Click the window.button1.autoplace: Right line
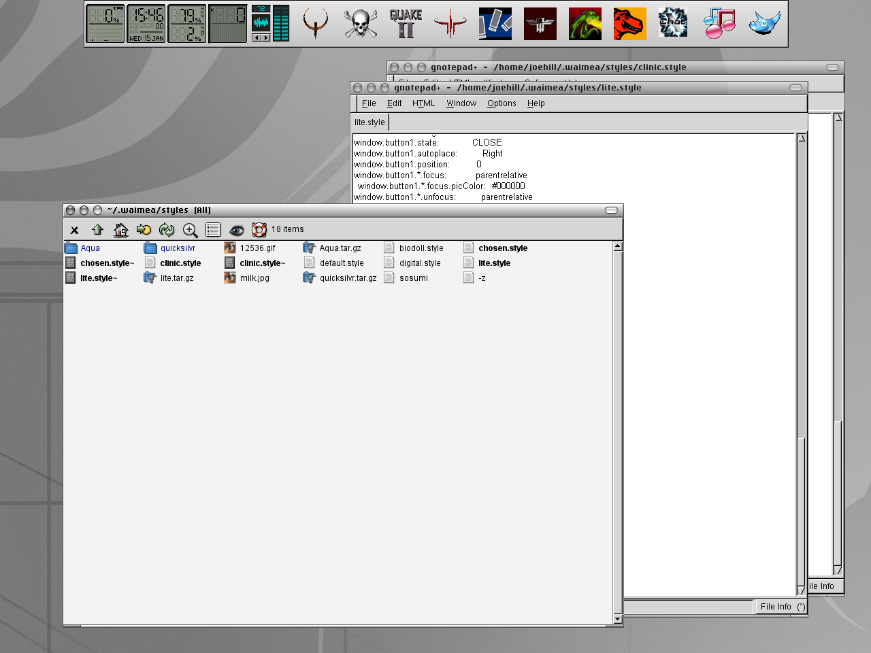The width and height of the screenshot is (871, 653). click(428, 154)
